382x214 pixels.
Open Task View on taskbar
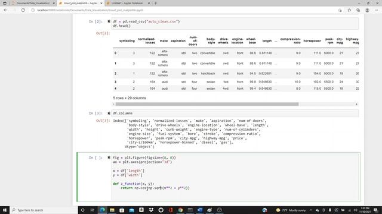click(93, 210)
